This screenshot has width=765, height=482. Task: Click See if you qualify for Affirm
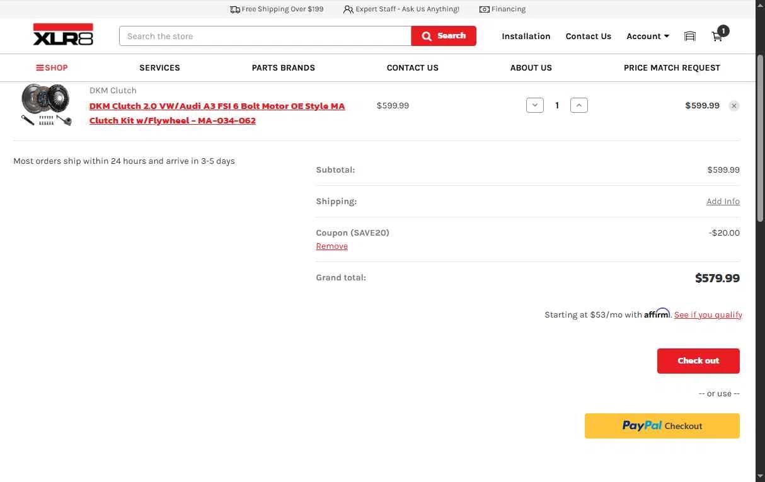pyautogui.click(x=708, y=314)
